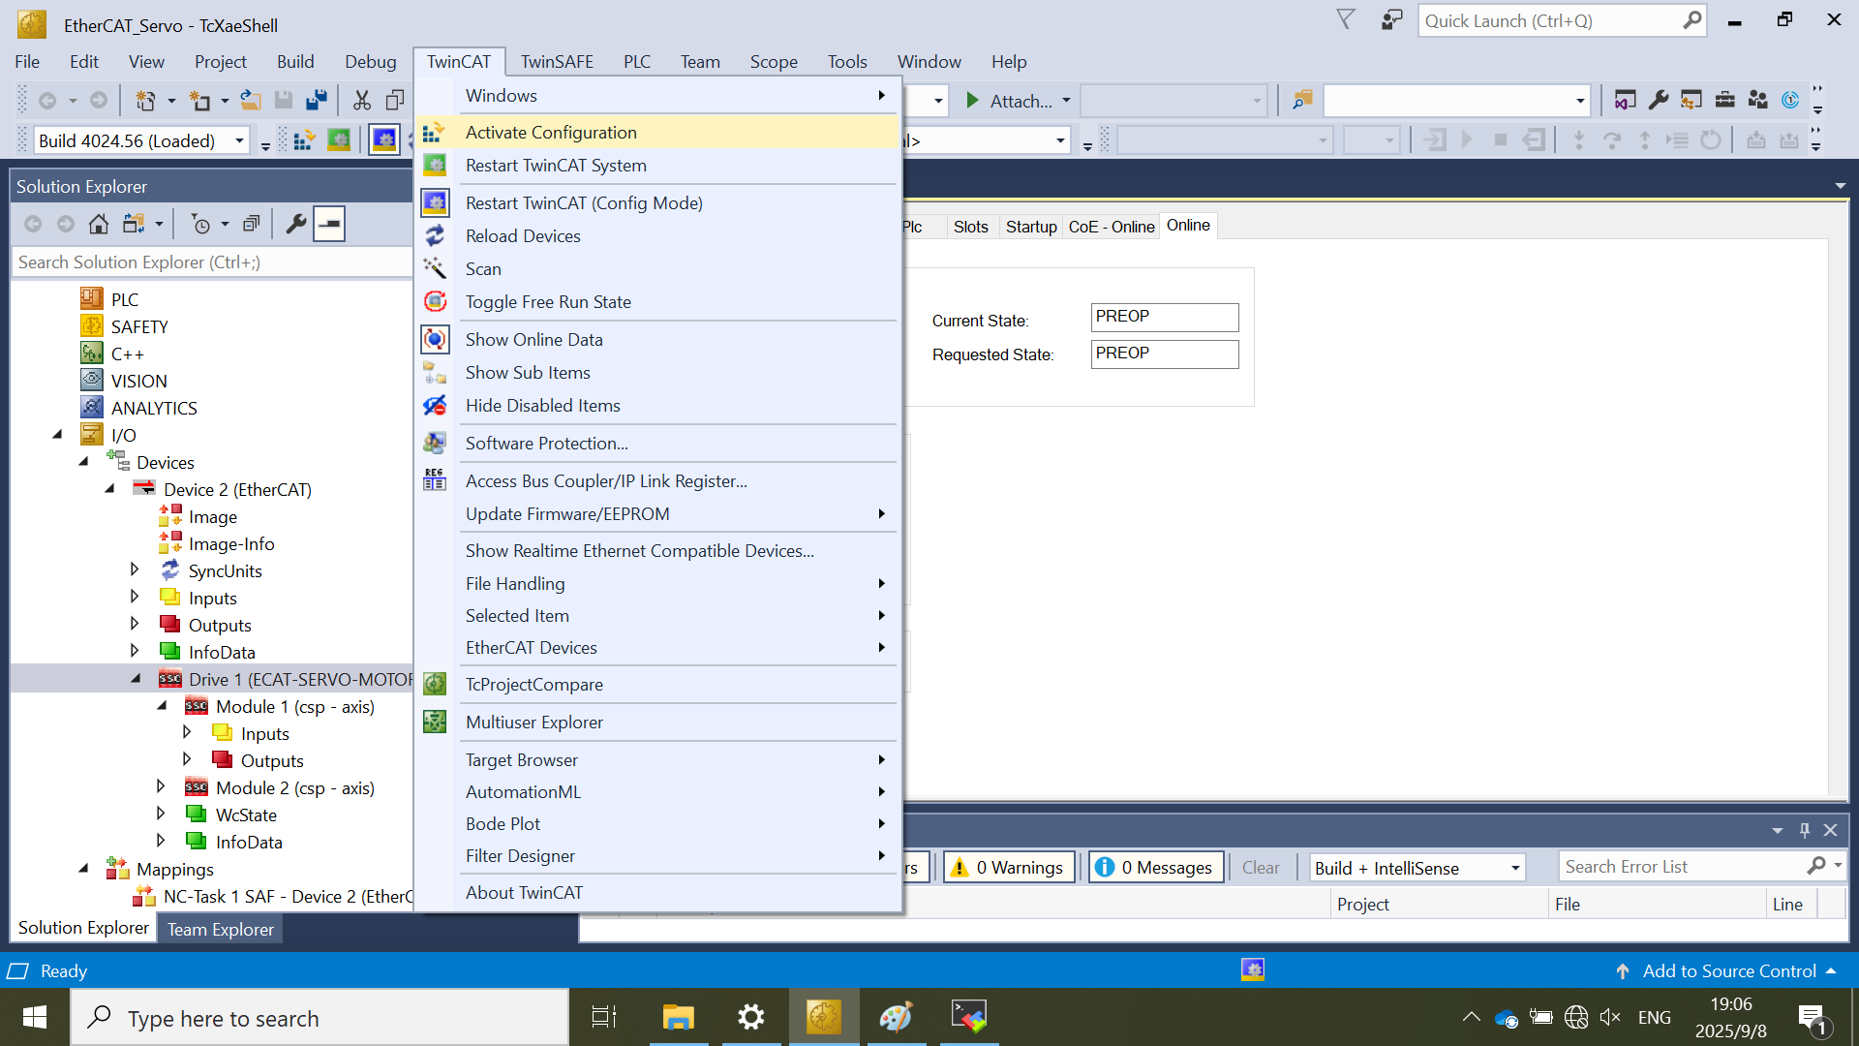The width and height of the screenshot is (1859, 1046).
Task: Click the Hide Disabled Items icon
Action: tap(435, 405)
